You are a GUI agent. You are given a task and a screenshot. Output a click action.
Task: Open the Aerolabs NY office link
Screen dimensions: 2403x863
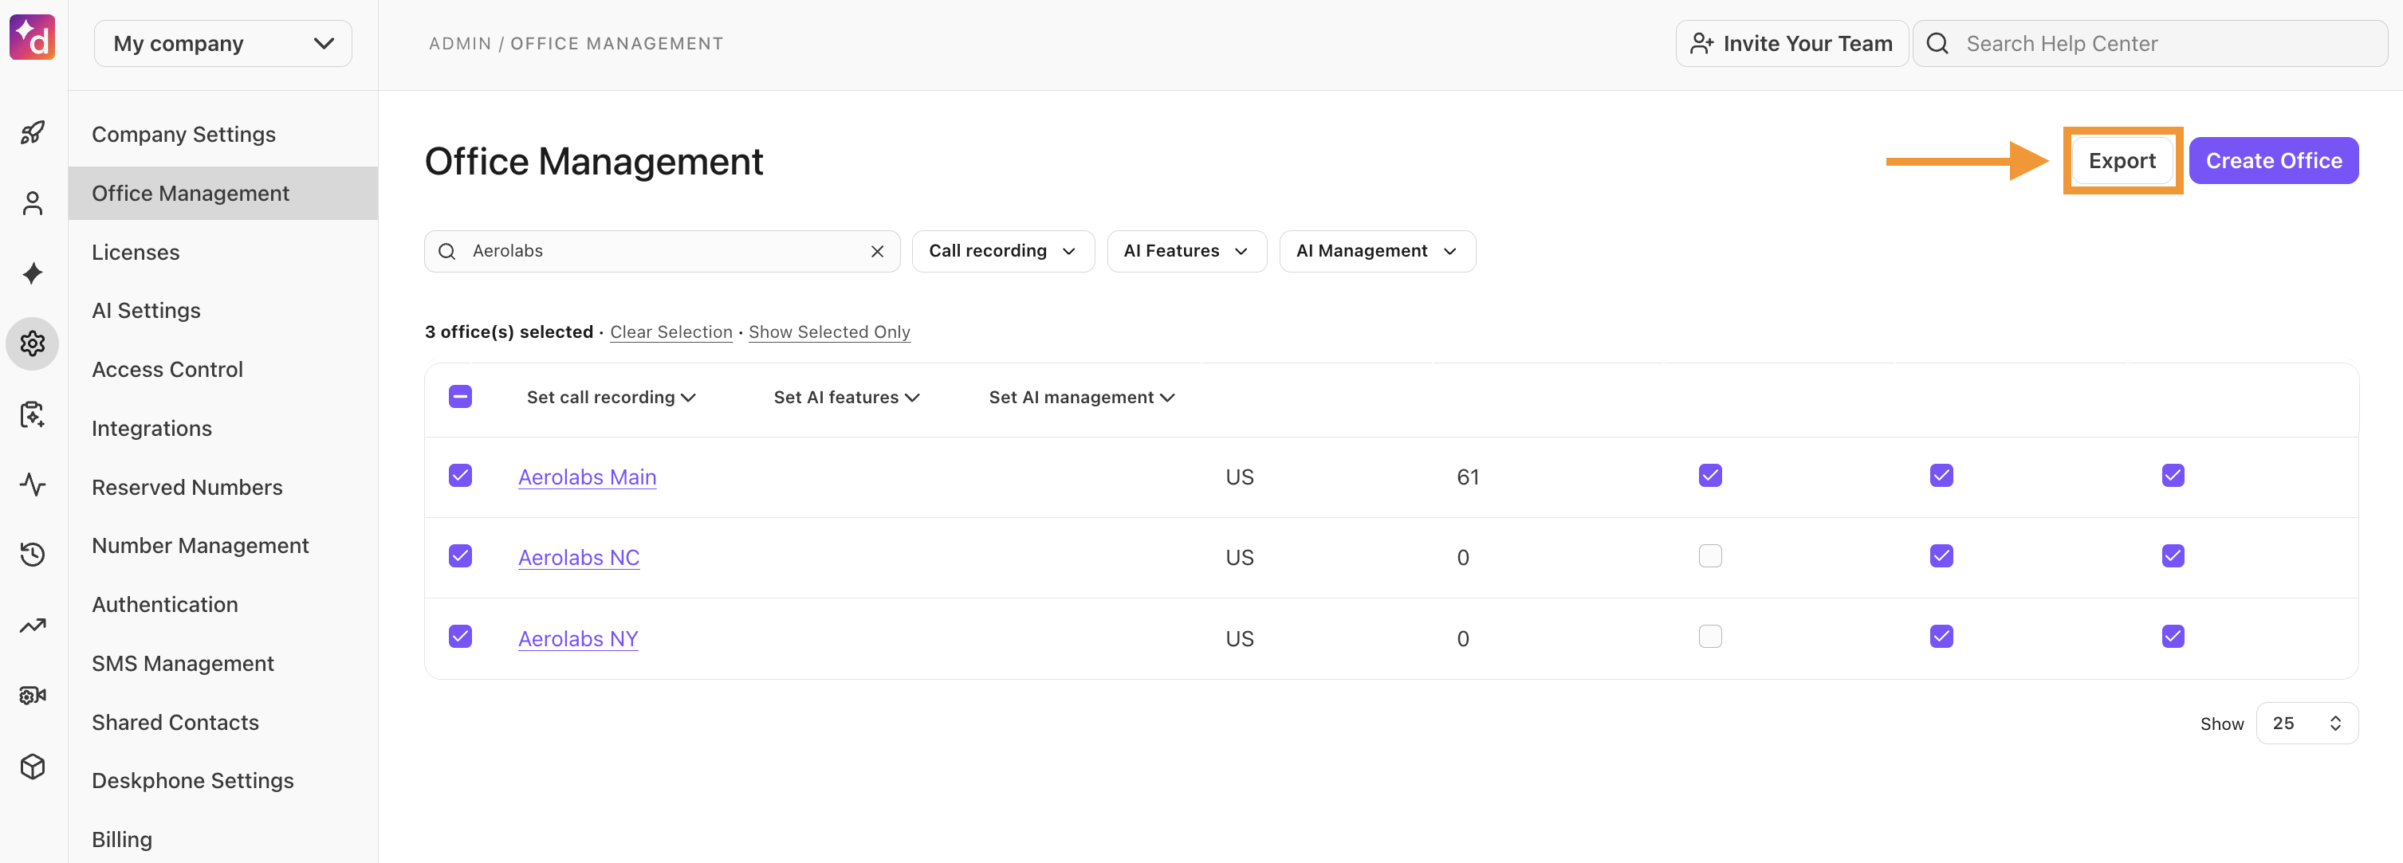(577, 638)
